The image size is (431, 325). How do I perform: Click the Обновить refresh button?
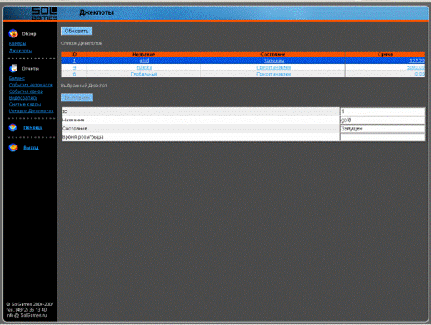tap(77, 31)
